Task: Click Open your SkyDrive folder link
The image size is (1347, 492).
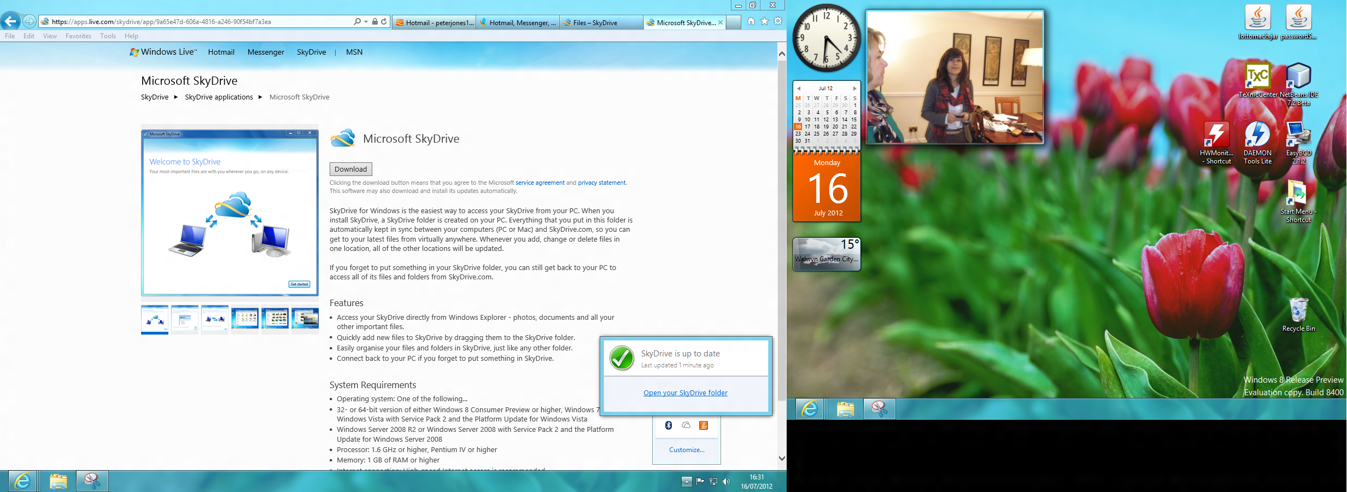Action: [x=685, y=393]
